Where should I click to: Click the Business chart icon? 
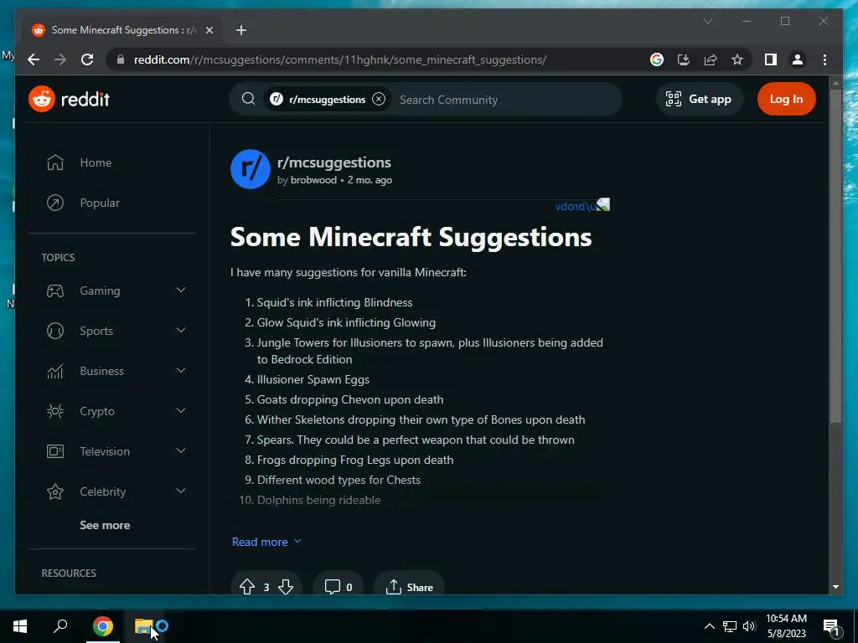point(55,371)
